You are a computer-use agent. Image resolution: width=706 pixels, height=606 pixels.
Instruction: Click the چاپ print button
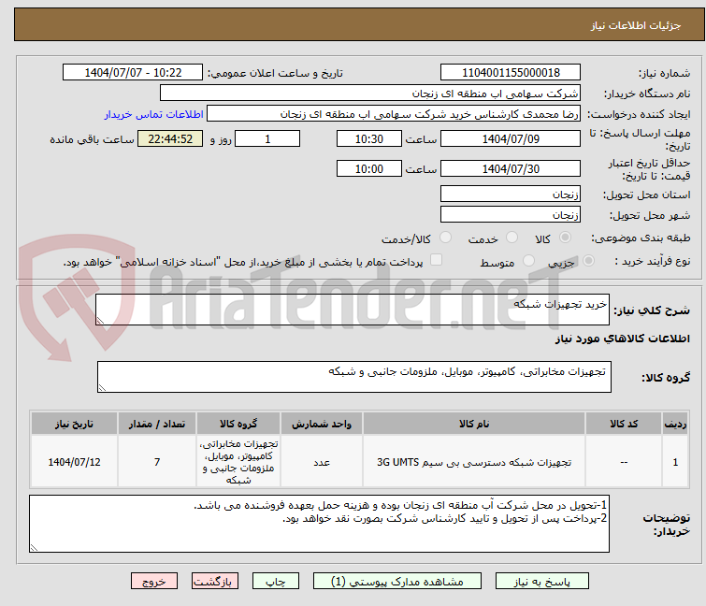tap(276, 582)
